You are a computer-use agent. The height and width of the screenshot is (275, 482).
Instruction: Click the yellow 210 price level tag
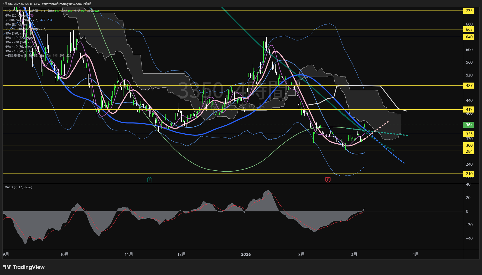(469, 174)
